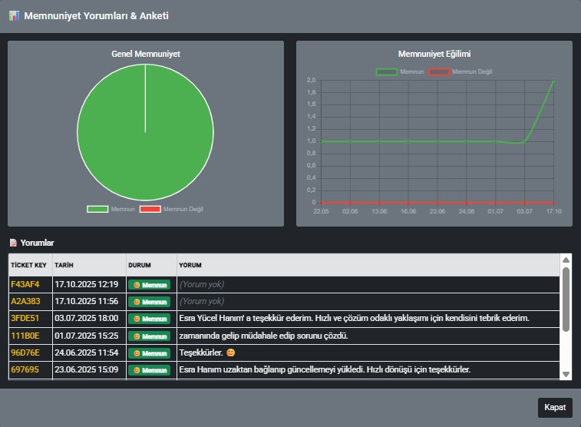Click the Memnun badge in row A2A383
Image resolution: width=581 pixels, height=427 pixels.
tap(149, 302)
